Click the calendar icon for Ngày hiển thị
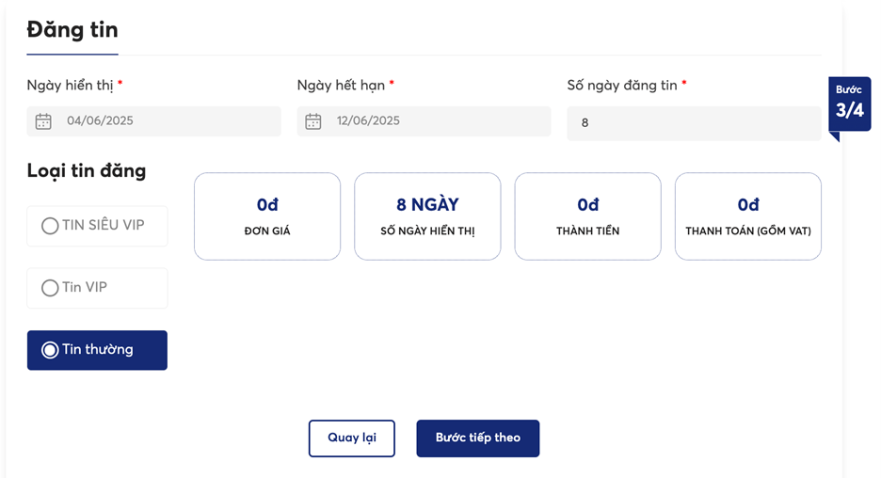 pos(43,121)
